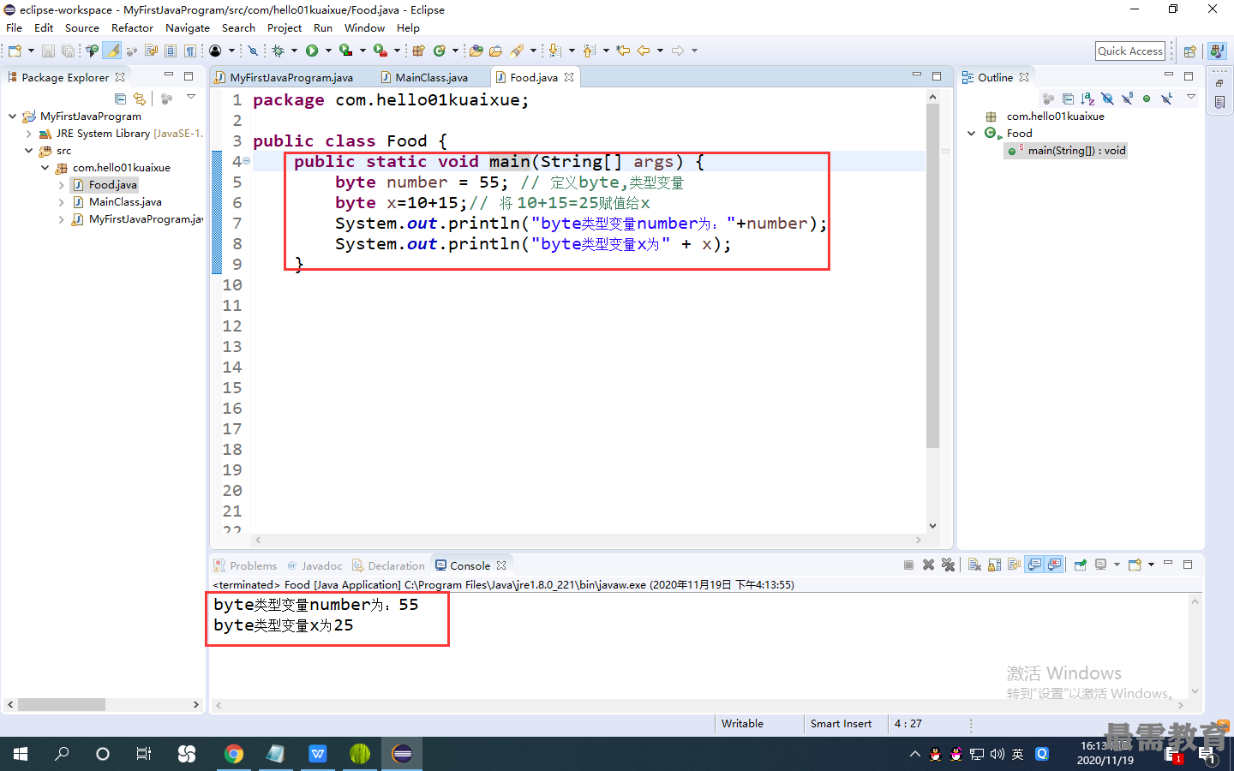Image resolution: width=1234 pixels, height=771 pixels.
Task: Toggle Hide Fields in Outline
Action: tap(1107, 99)
